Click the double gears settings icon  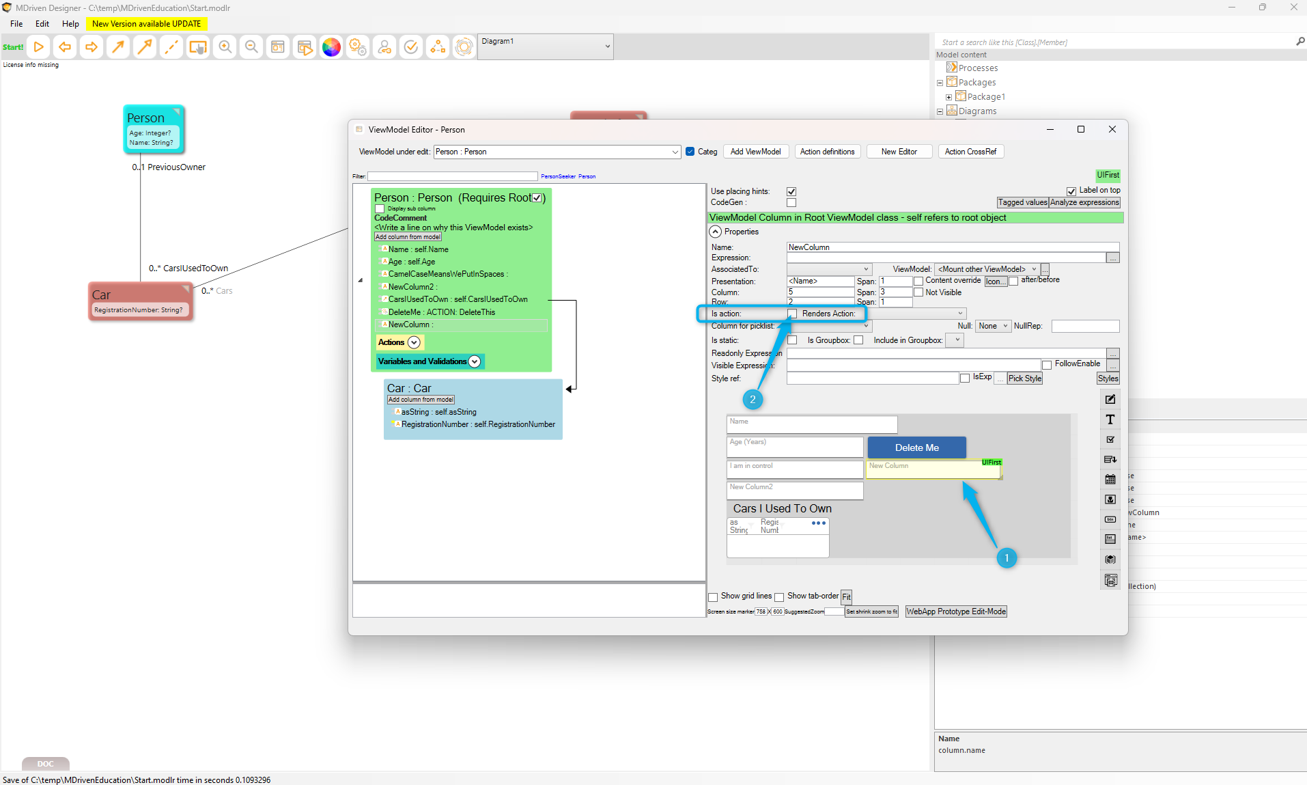[358, 47]
